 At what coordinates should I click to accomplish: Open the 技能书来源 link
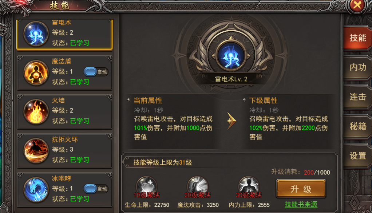[x=301, y=205]
